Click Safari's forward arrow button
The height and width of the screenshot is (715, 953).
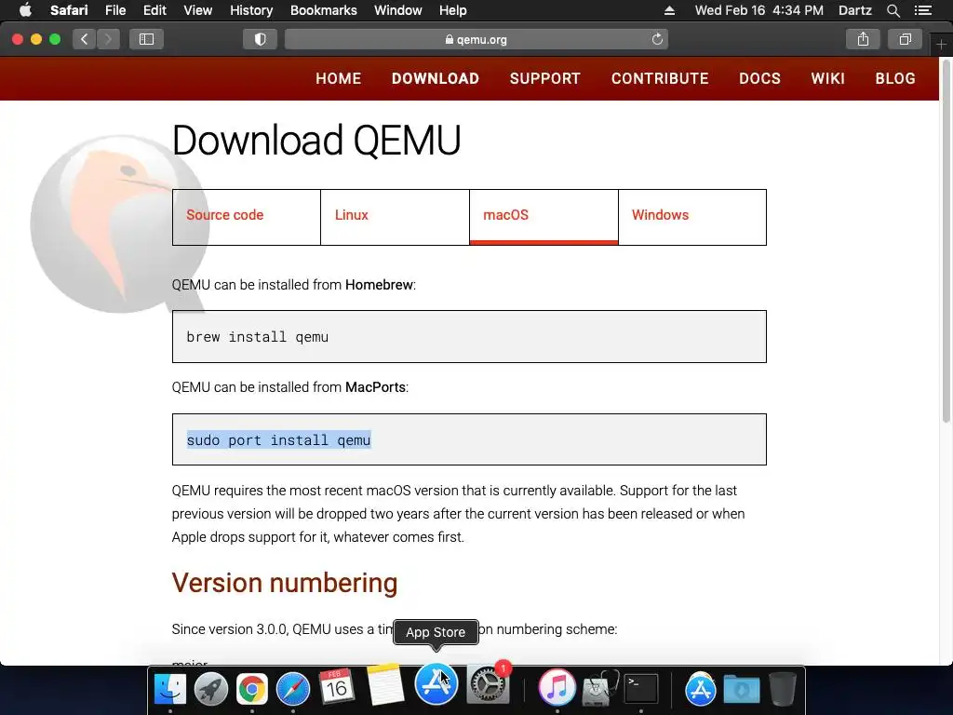[108, 39]
